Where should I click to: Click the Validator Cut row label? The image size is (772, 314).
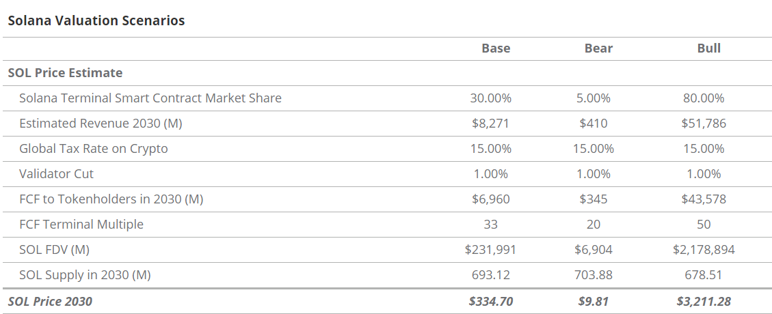tap(57, 173)
